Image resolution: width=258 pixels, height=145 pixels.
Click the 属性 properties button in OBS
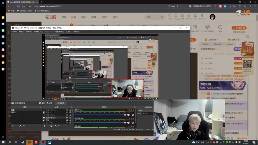coord(42,103)
